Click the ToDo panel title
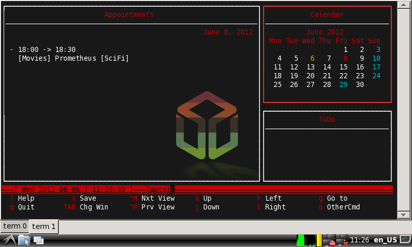The width and height of the screenshot is (412, 247). (327, 119)
